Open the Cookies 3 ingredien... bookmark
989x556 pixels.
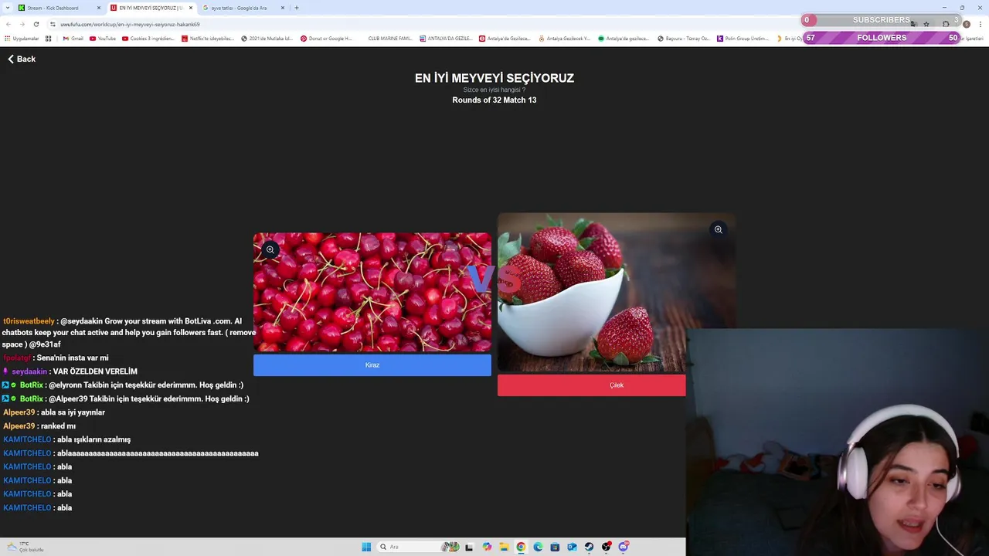[x=148, y=38]
